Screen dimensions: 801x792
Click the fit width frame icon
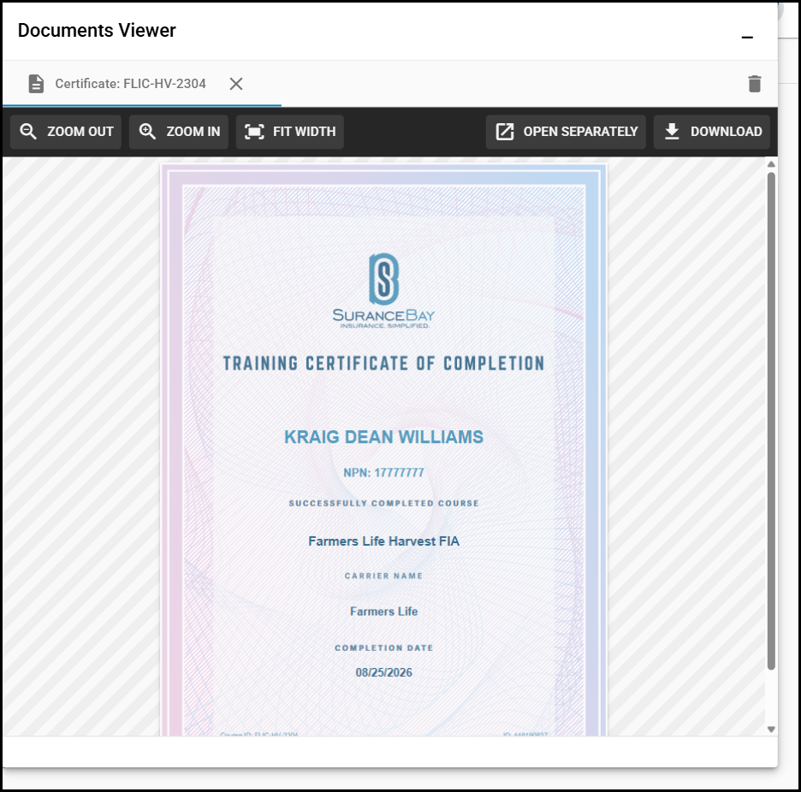click(x=254, y=132)
